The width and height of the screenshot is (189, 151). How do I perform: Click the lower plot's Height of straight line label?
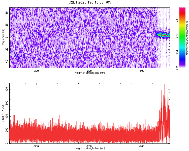[x=90, y=148]
